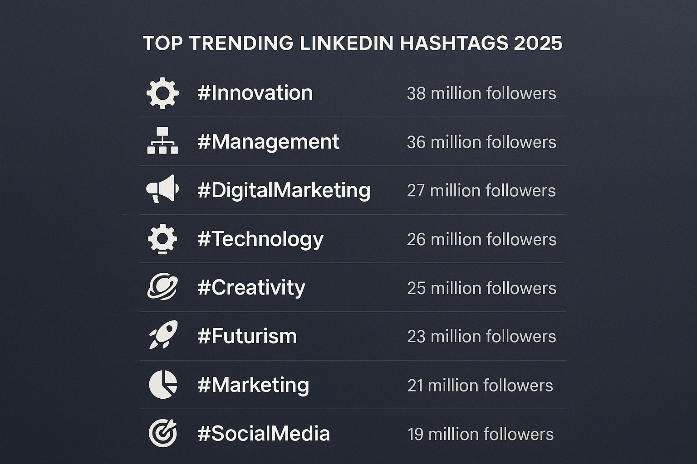Click the 27 million followers count

[x=481, y=191]
